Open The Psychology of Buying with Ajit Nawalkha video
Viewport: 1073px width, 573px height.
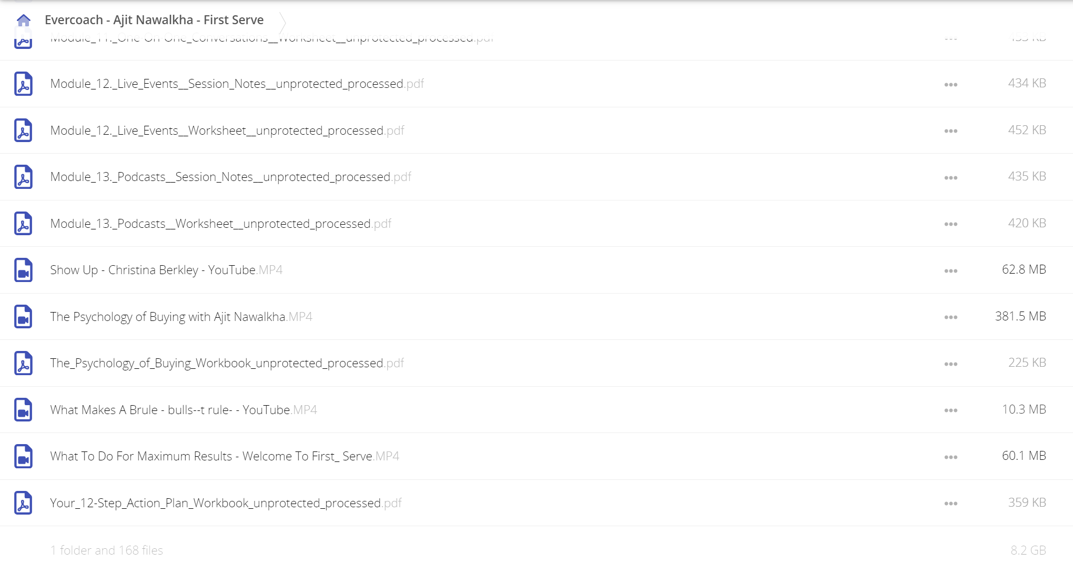[181, 317]
